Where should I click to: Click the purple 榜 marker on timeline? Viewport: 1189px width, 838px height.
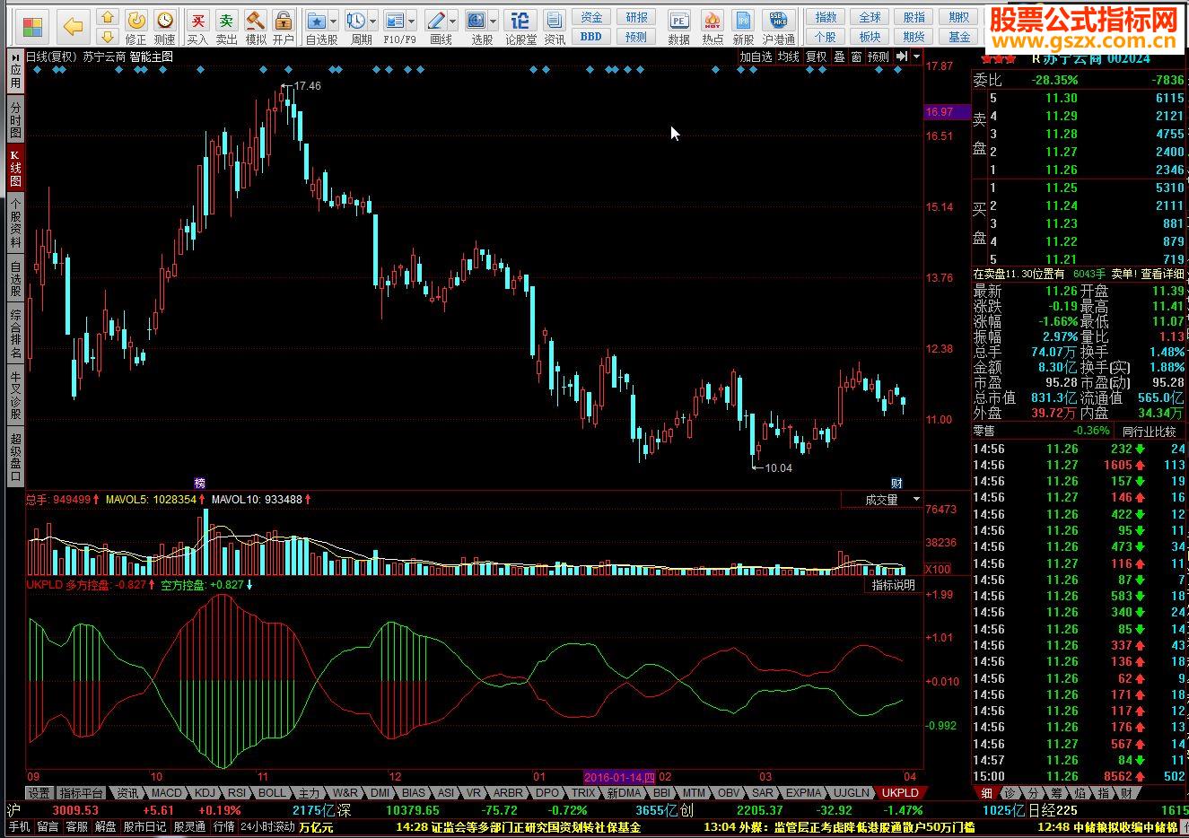pos(199,483)
